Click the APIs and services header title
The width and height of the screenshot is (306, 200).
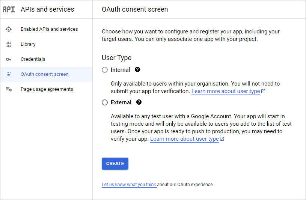click(47, 9)
